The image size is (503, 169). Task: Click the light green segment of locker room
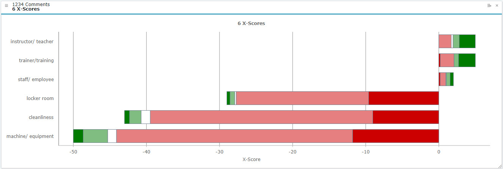(x=232, y=98)
